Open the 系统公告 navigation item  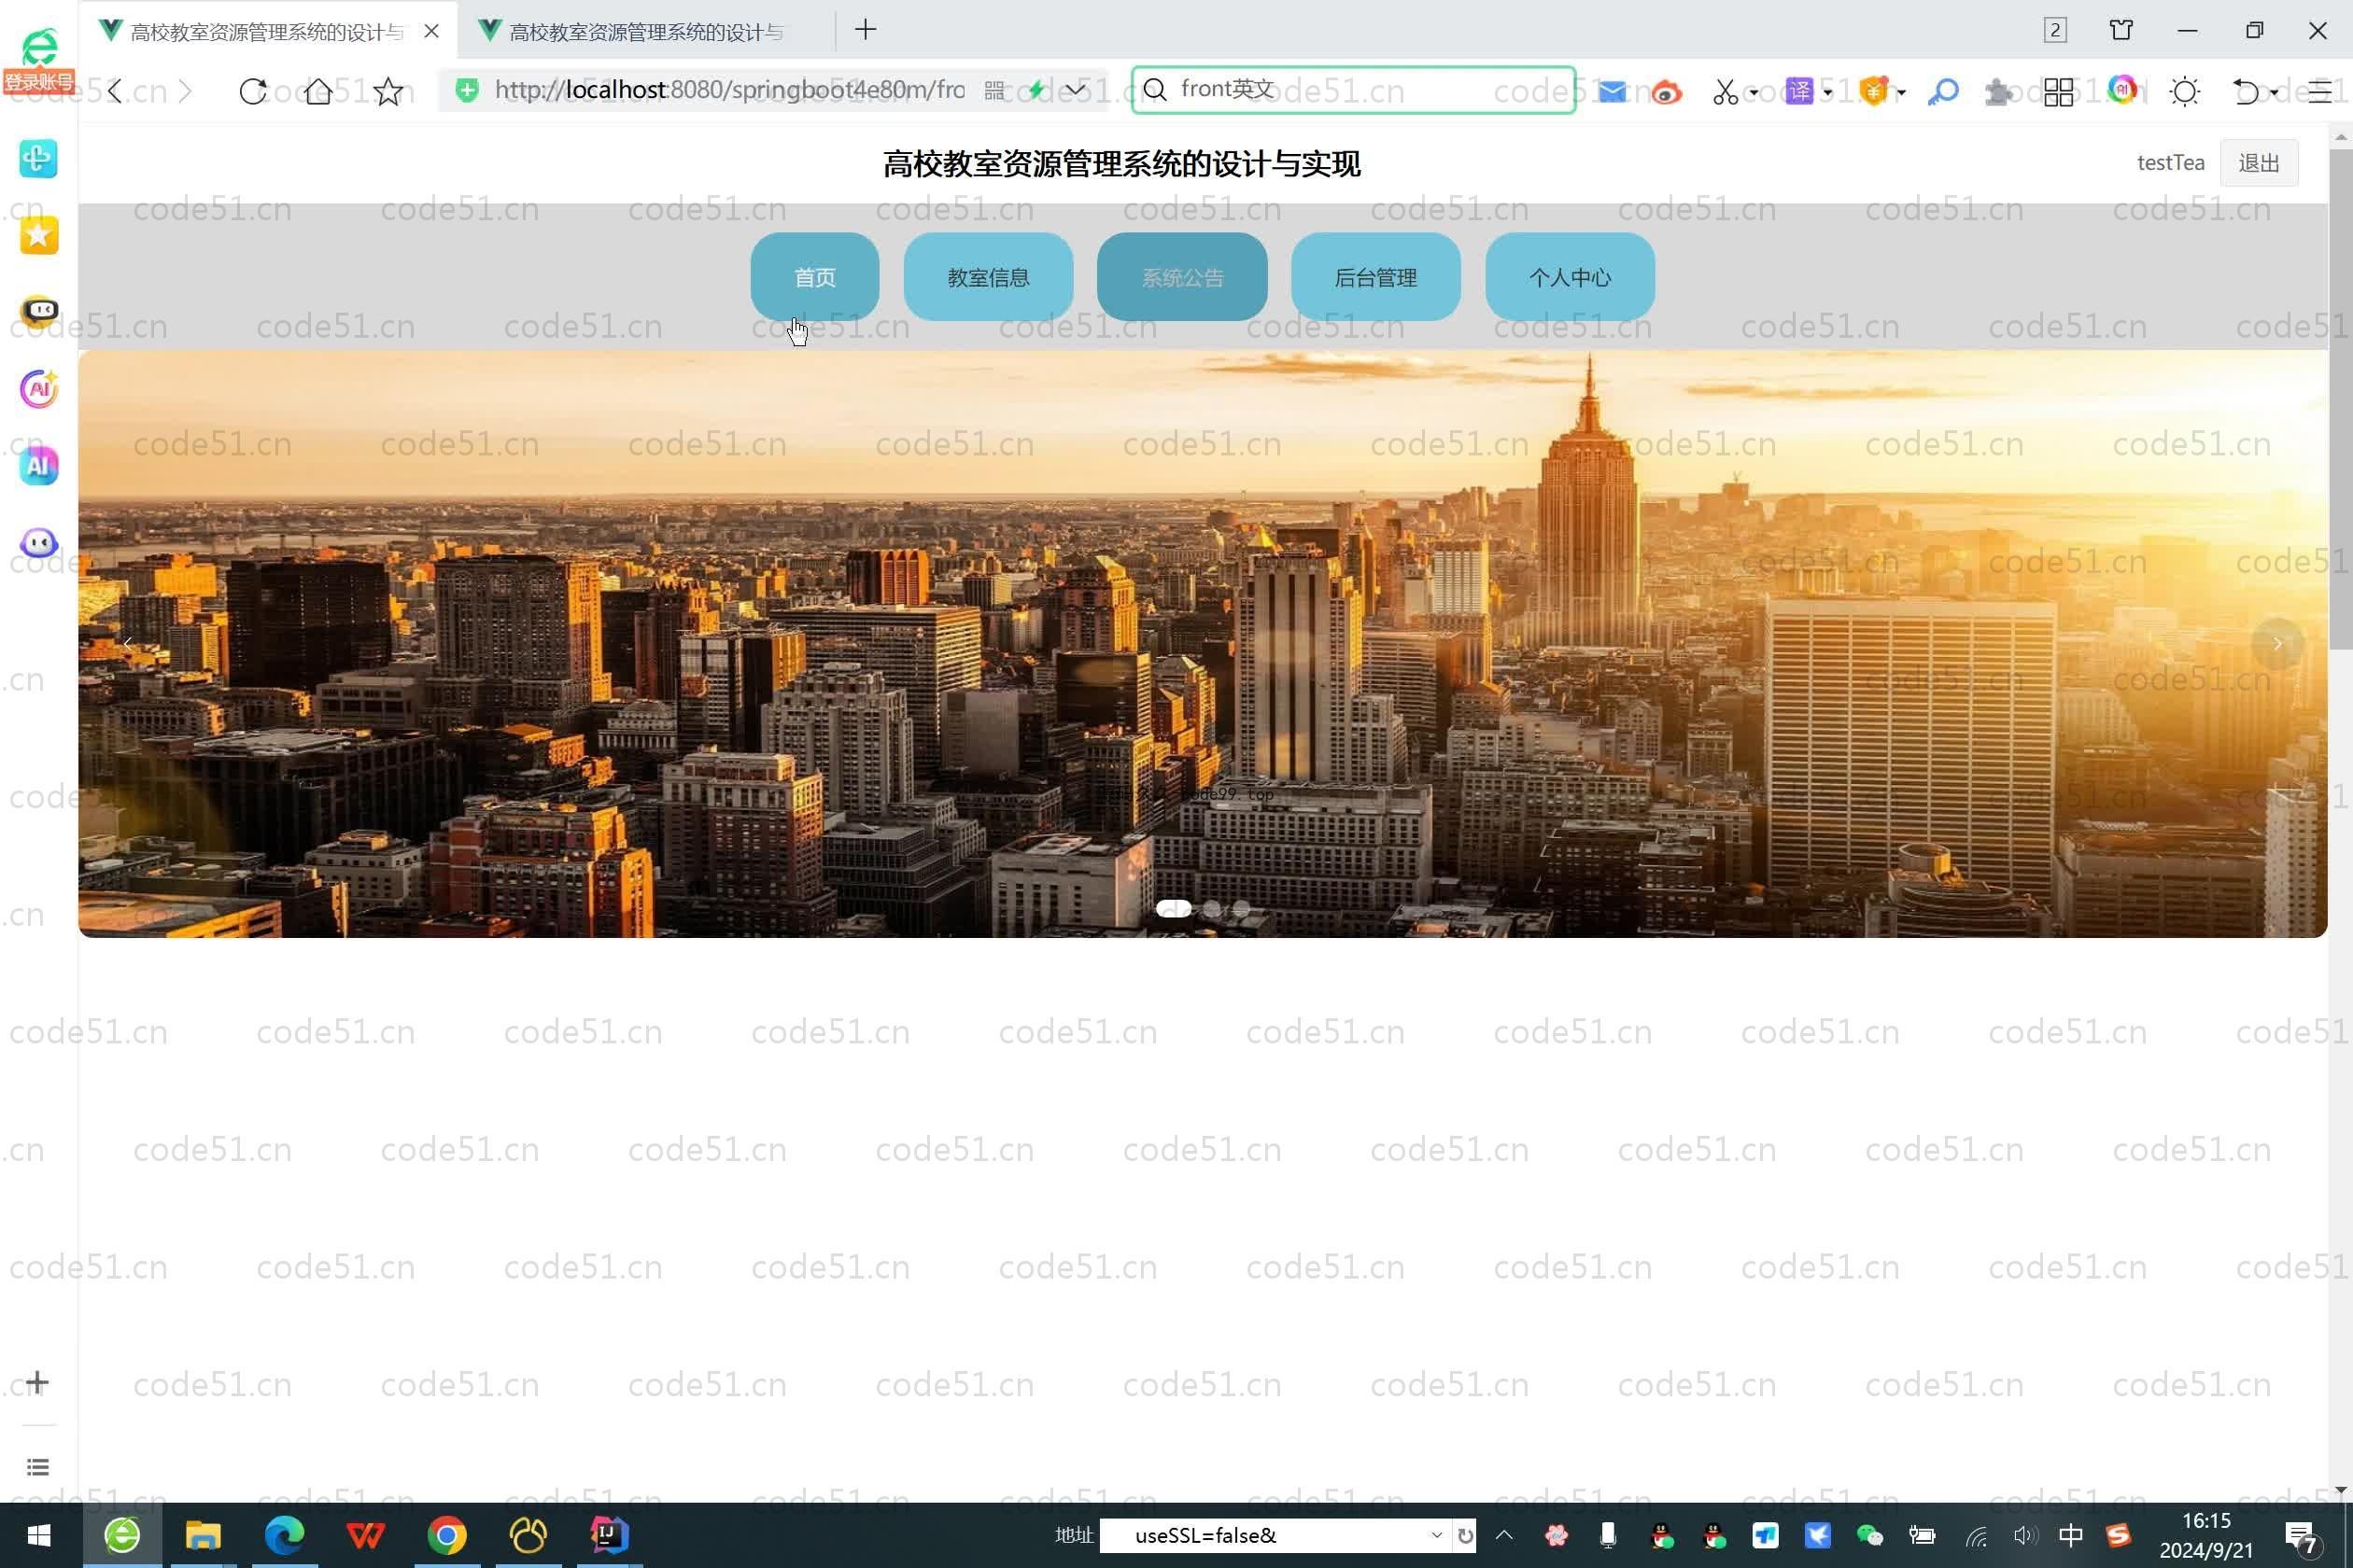pyautogui.click(x=1182, y=277)
